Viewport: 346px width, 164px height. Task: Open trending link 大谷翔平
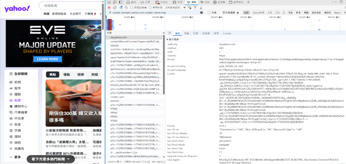click(x=75, y=14)
